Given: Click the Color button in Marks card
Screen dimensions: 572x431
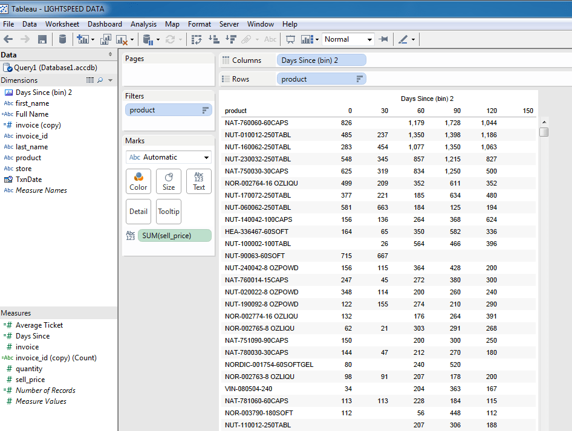Looking at the screenshot, I should pyautogui.click(x=138, y=181).
